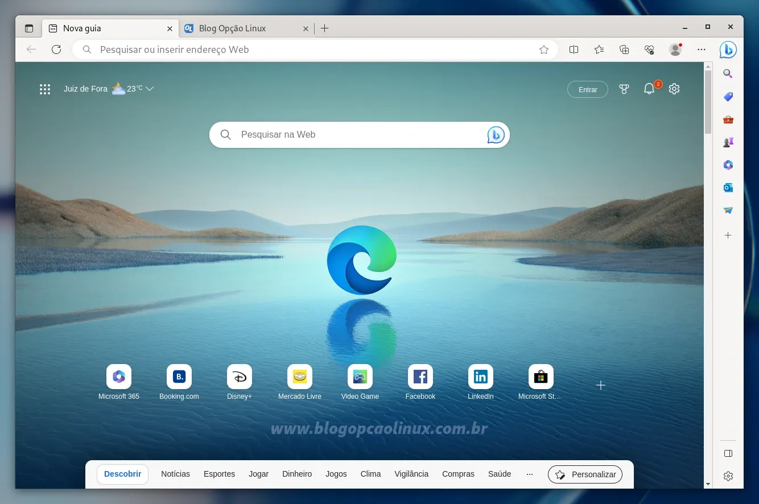759x504 pixels.
Task: Click the Personalizar button
Action: tap(585, 474)
